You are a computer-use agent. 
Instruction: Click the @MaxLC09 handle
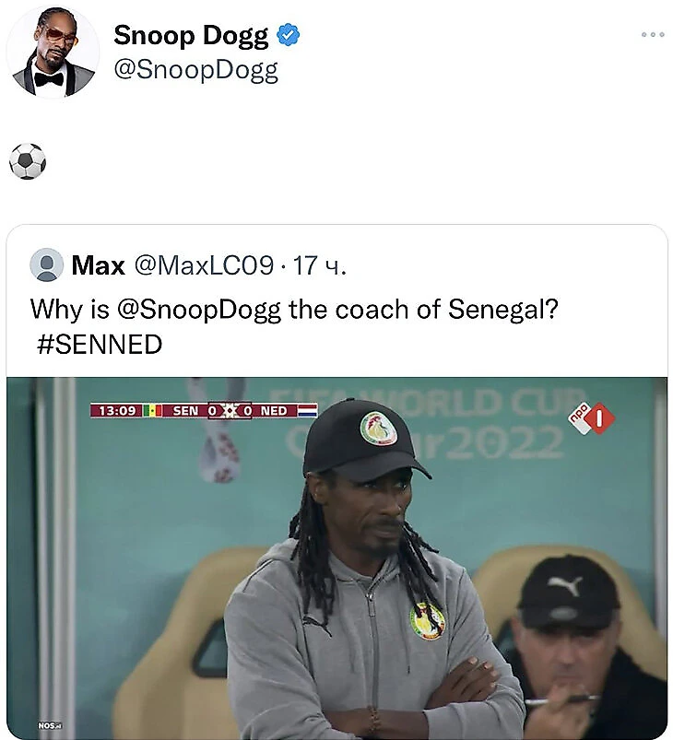click(204, 265)
